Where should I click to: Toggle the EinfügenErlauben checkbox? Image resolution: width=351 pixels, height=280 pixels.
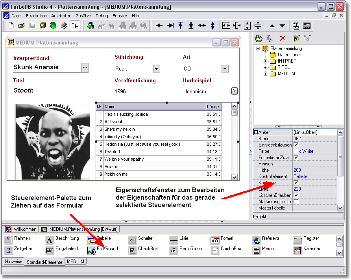(x=296, y=145)
